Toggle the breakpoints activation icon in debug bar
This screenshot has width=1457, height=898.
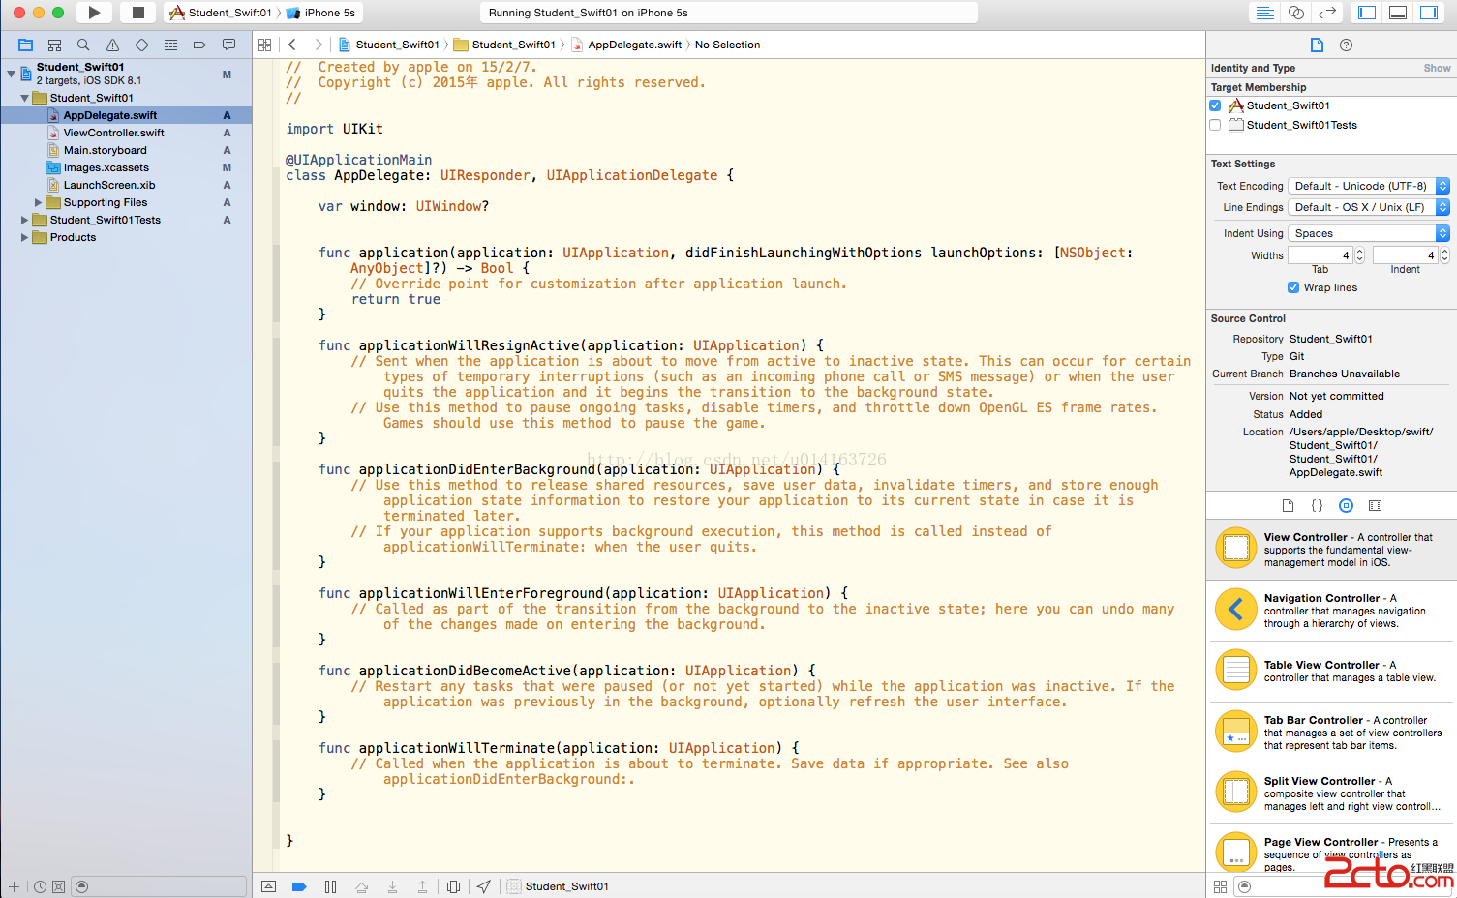tap(299, 886)
